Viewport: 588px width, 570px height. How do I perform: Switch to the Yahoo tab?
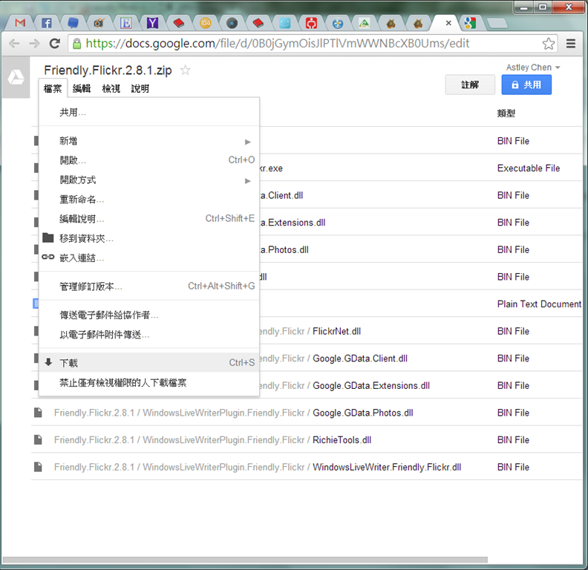152,23
